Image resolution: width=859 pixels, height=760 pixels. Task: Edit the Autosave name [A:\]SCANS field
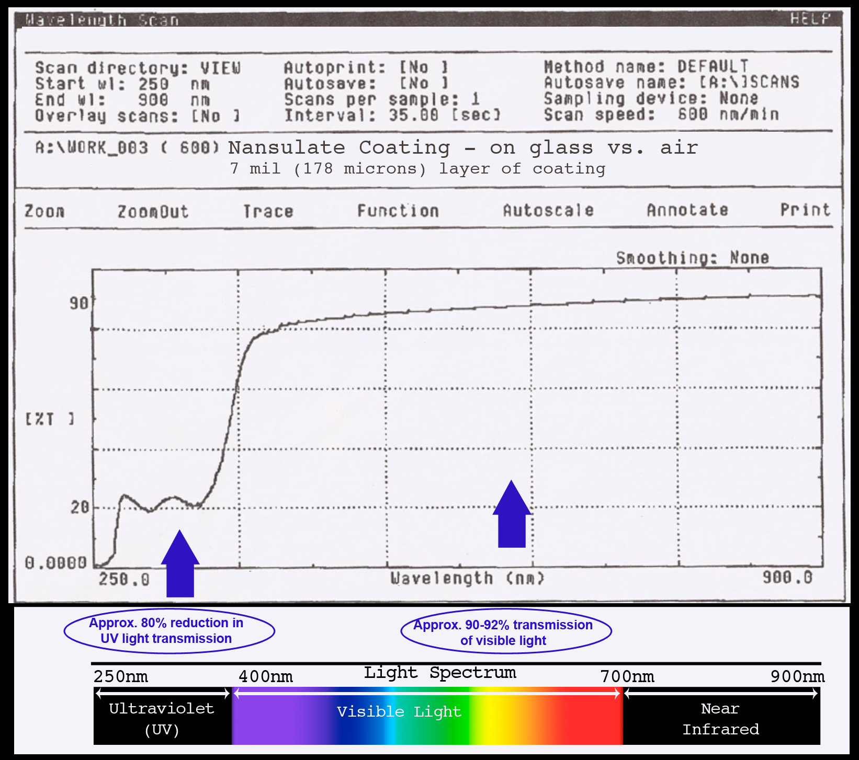pyautogui.click(x=672, y=82)
